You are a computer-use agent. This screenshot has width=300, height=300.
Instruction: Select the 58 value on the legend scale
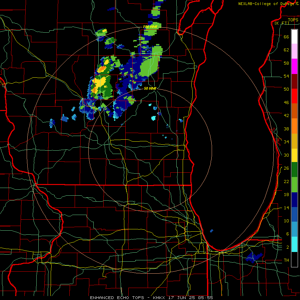286,63
